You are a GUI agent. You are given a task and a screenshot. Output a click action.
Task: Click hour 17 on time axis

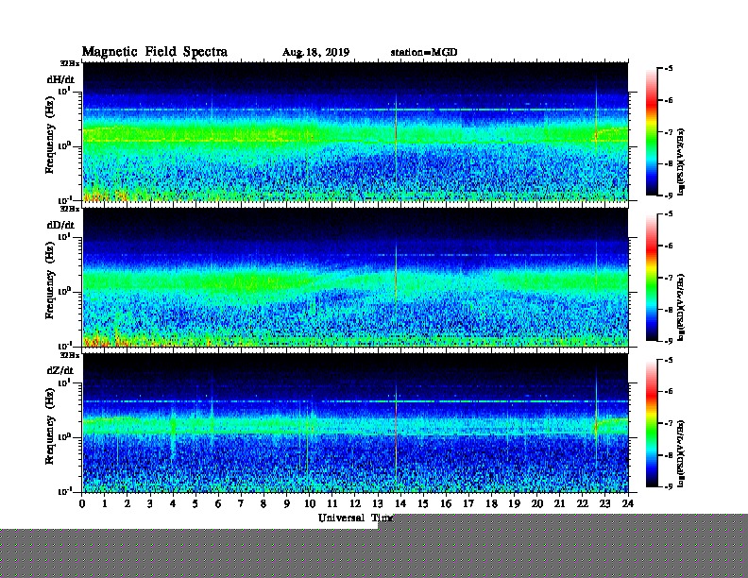coord(468,504)
